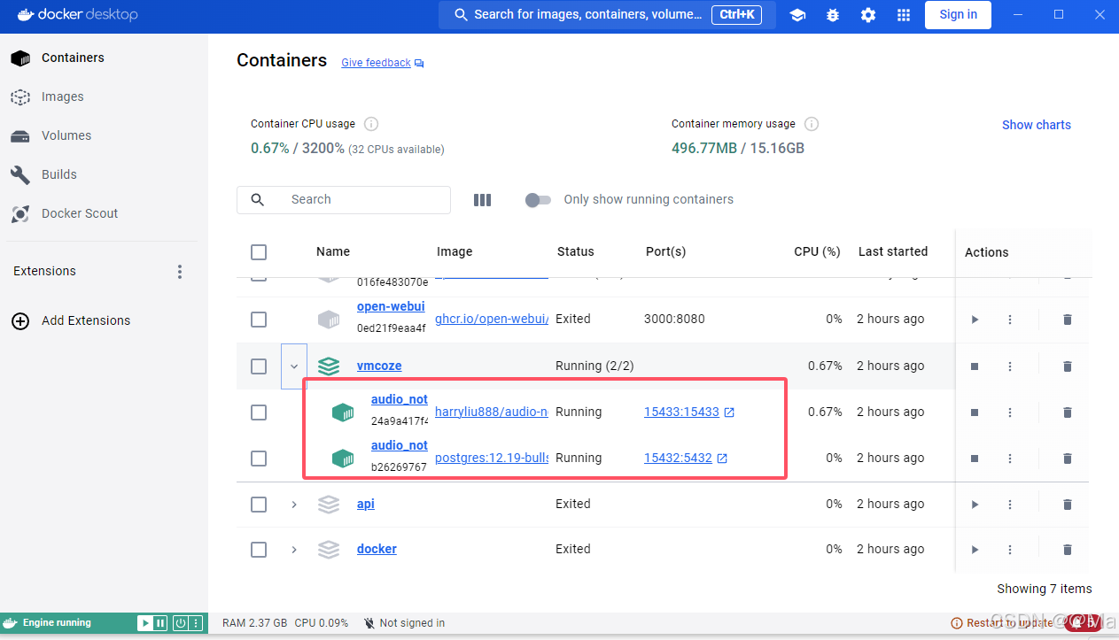This screenshot has width=1119, height=640.
Task: Check the open-webui row checkbox
Action: (x=259, y=320)
